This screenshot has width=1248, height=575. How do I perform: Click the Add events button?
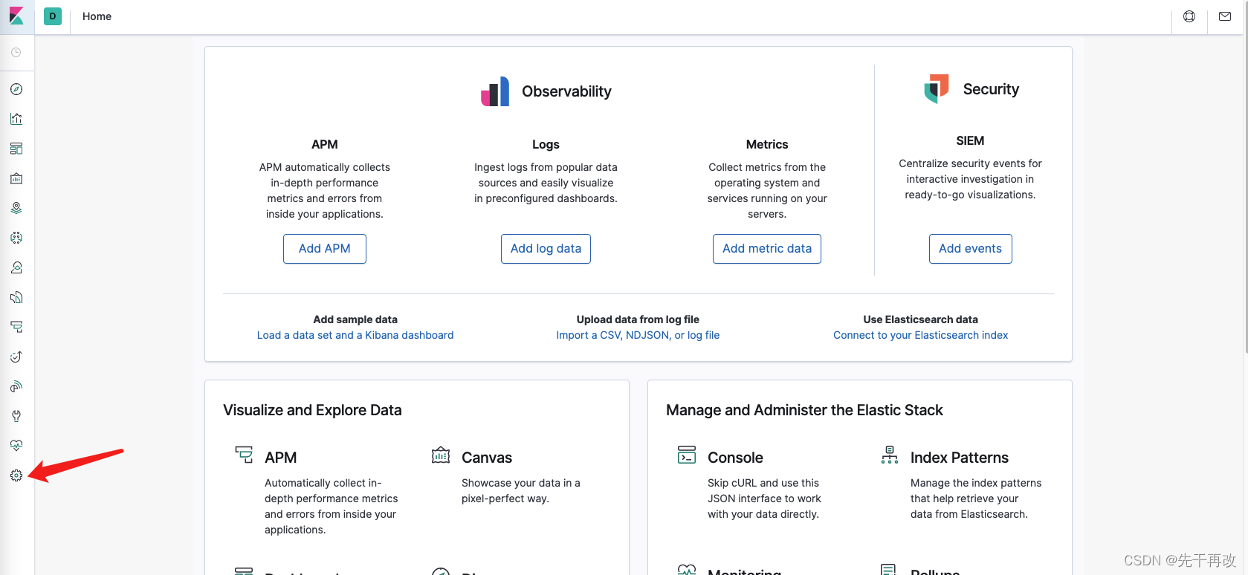[970, 249]
